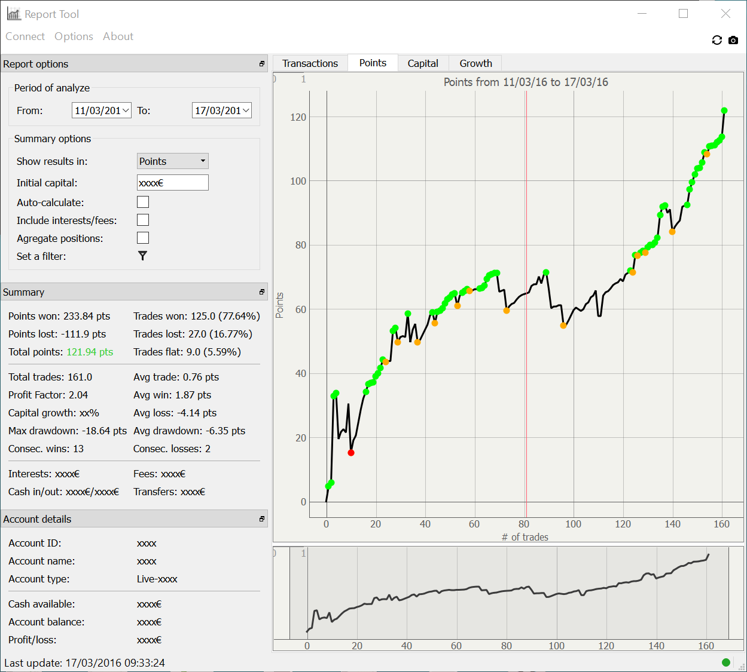This screenshot has width=747, height=672.
Task: Click the green connection status indicator
Action: tap(726, 662)
